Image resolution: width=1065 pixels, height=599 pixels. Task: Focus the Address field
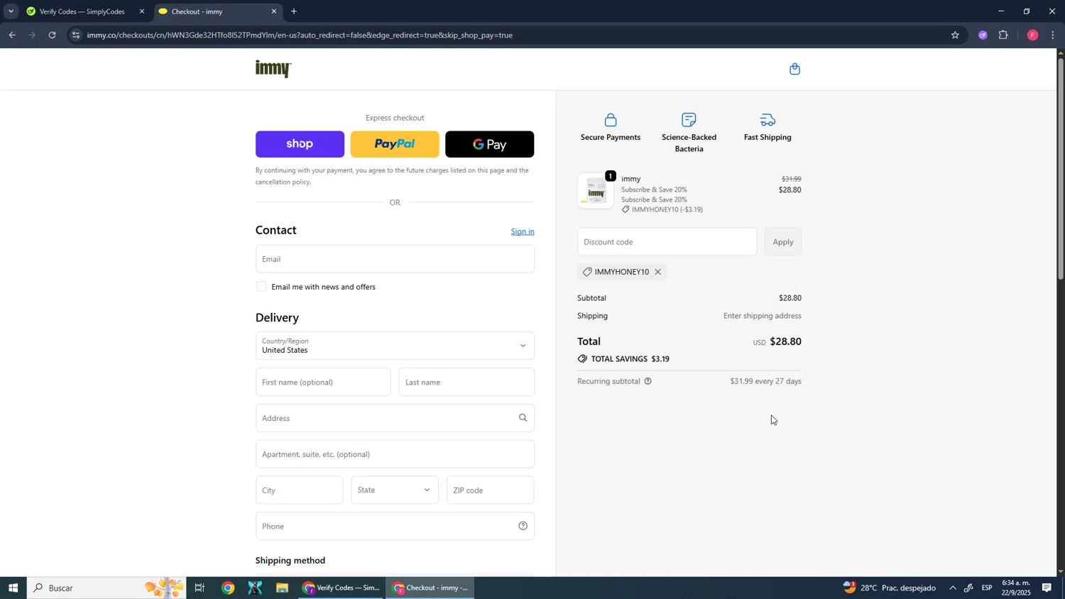click(395, 418)
